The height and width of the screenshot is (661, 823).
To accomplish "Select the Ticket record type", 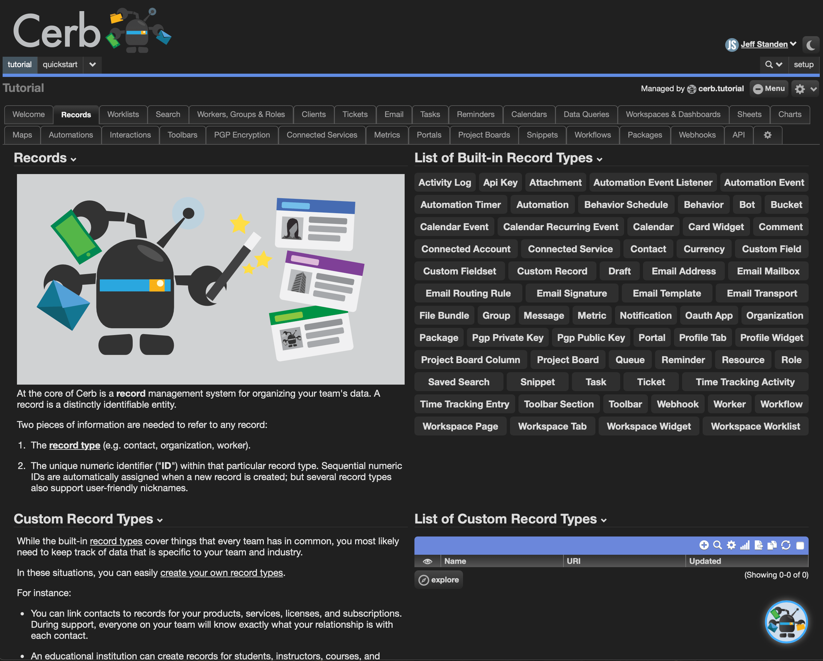I will click(x=651, y=382).
